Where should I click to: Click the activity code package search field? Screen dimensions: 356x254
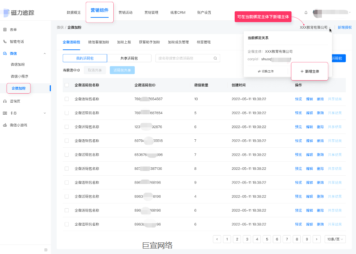click(x=188, y=58)
